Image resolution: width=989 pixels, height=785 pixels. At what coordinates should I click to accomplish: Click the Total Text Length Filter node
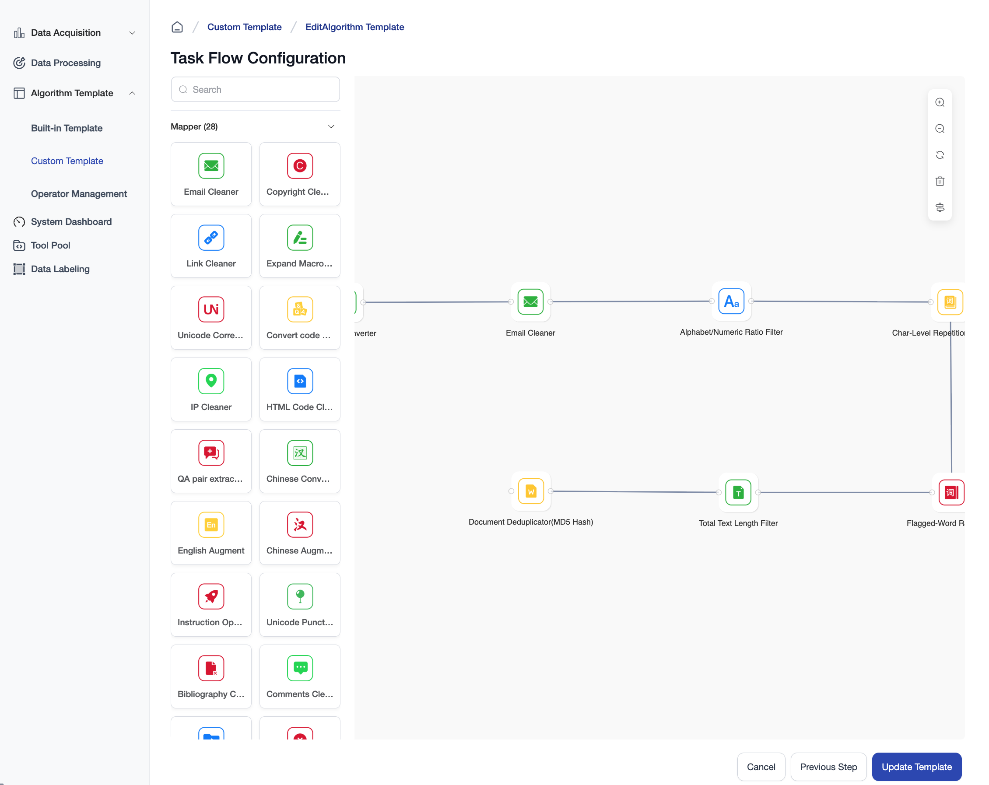coord(738,492)
